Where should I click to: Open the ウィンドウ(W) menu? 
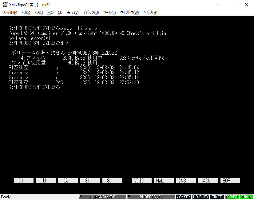click(129, 13)
